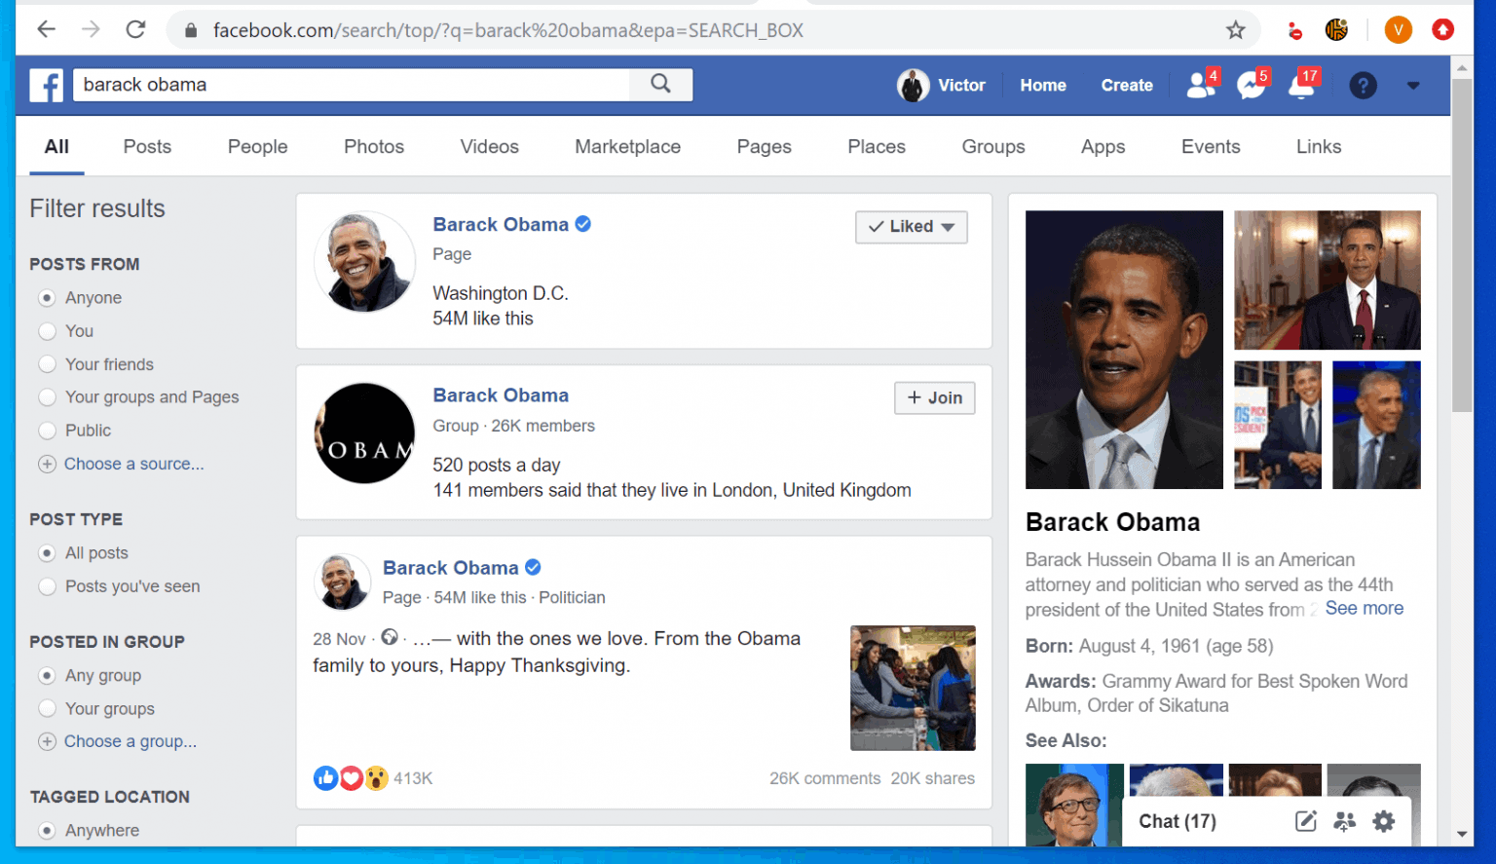Switch to the Posts tab
Image resolution: width=1496 pixels, height=864 pixels.
[147, 147]
